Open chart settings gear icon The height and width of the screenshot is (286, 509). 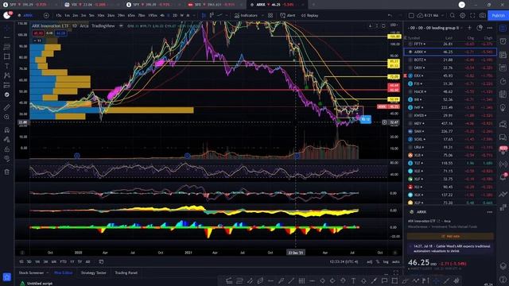(x=462, y=15)
